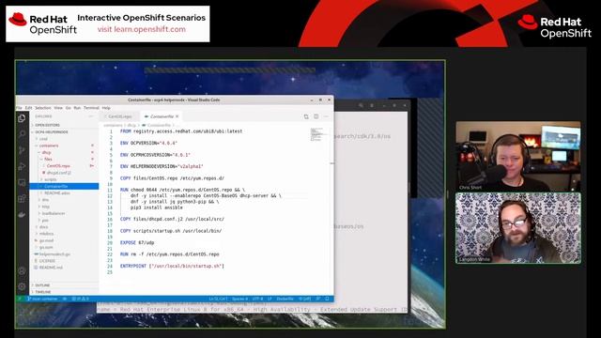Open Explorer panel More Actions ellipsis
The image size is (601, 338).
coord(91,116)
